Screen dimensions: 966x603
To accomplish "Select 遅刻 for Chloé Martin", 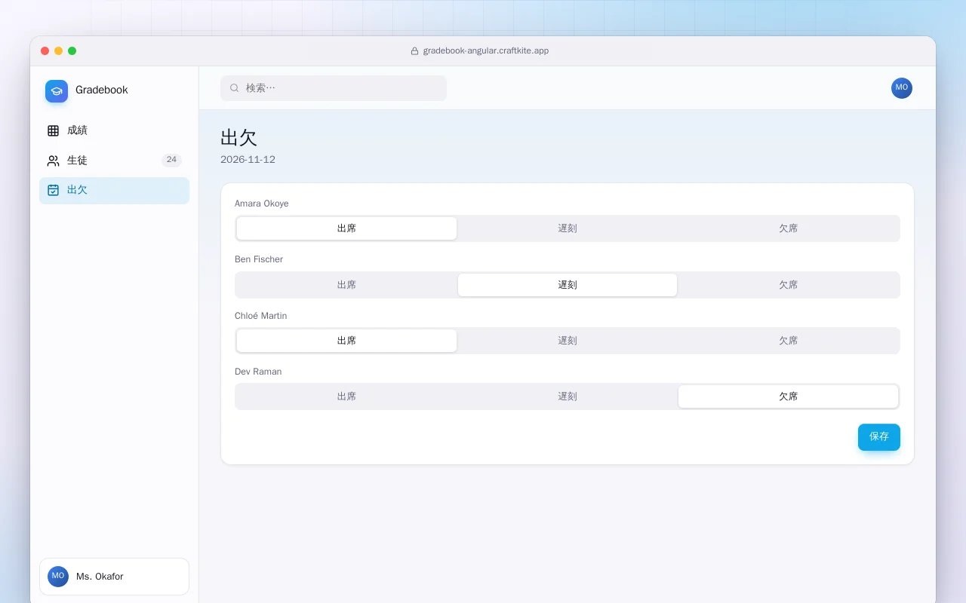I will coord(568,341).
